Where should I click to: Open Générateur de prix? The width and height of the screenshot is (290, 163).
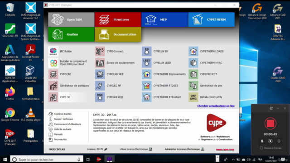(205, 86)
